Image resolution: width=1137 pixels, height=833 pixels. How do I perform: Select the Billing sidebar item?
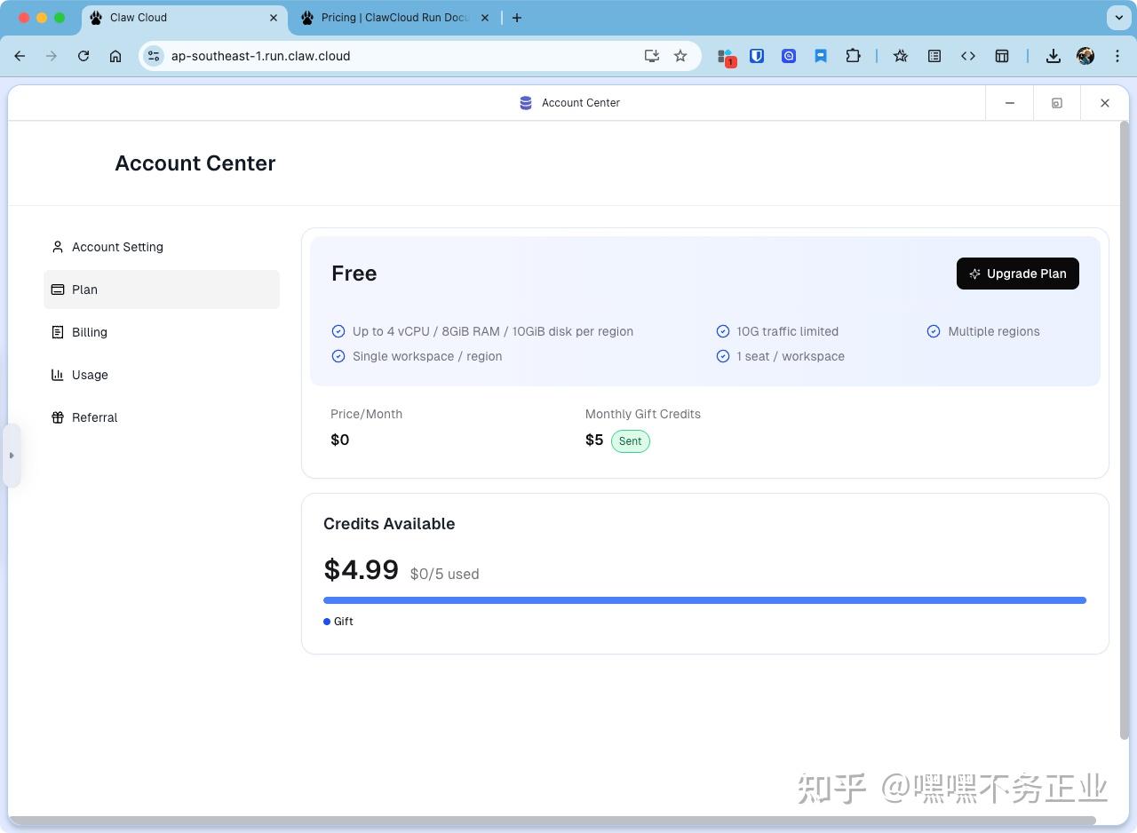[161, 332]
